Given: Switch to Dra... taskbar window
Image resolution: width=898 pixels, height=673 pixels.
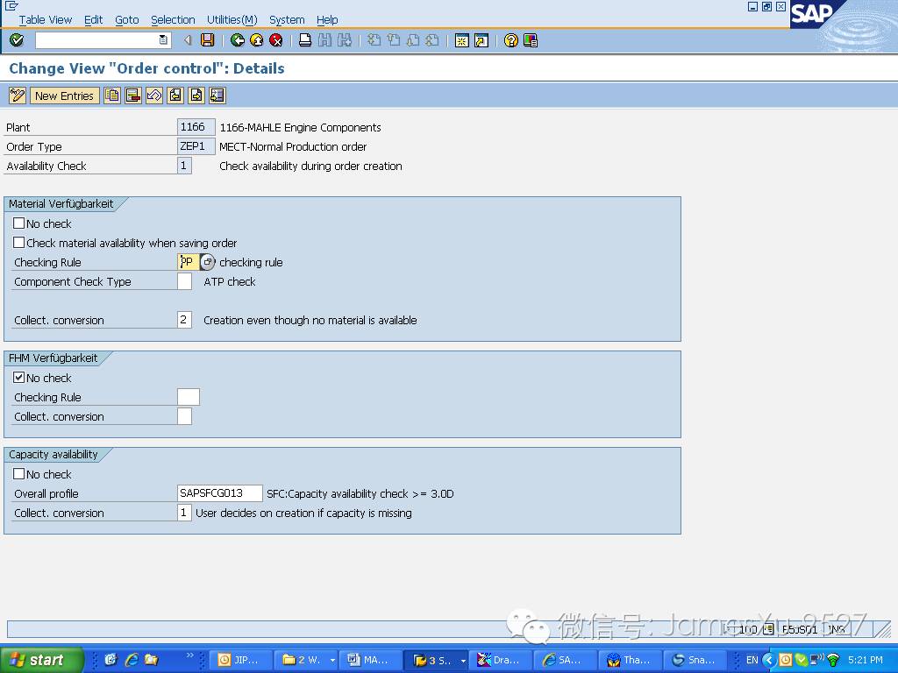Looking at the screenshot, I should [x=500, y=660].
